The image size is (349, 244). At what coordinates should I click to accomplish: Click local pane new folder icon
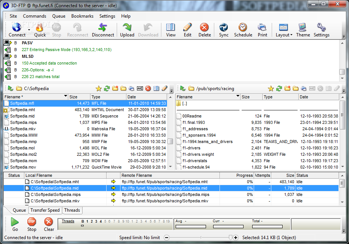[x=115, y=89]
